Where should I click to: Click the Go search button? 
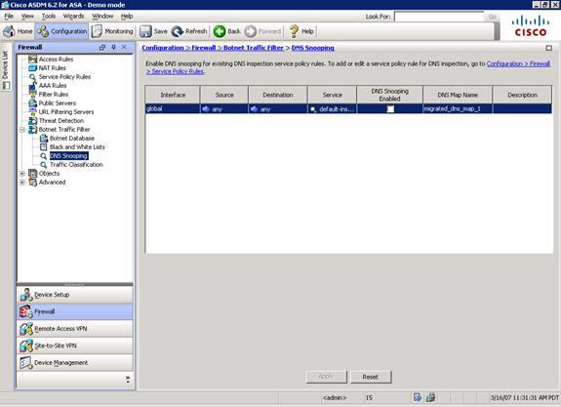click(x=493, y=17)
